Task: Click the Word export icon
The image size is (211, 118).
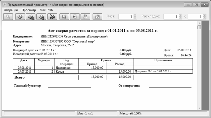Action: (75, 17)
